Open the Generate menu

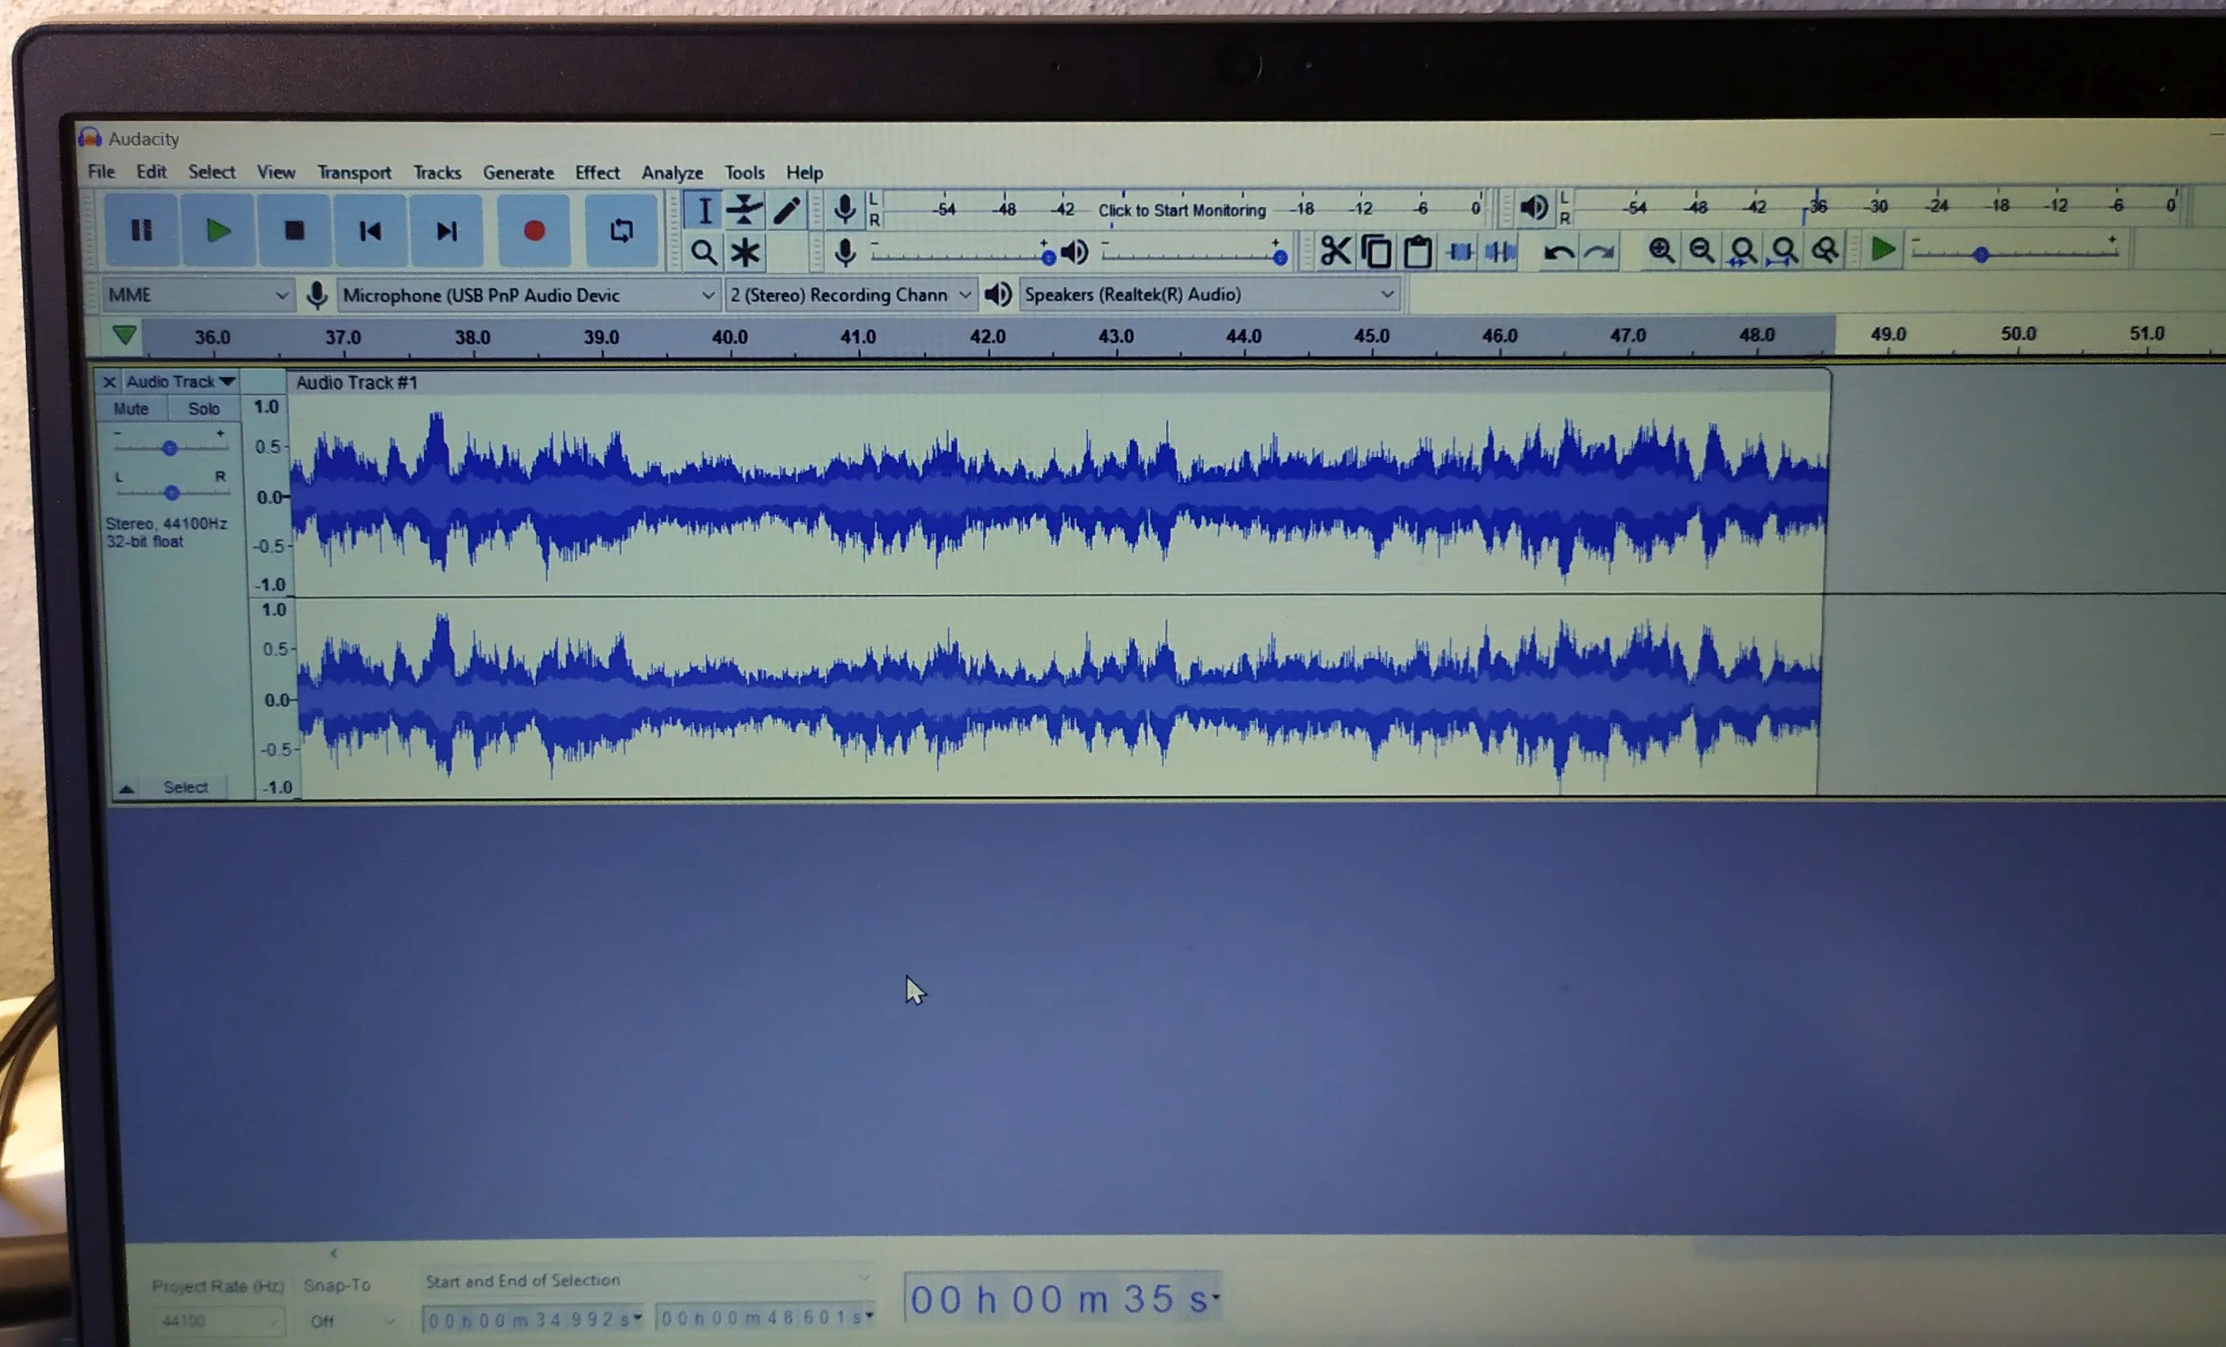[518, 172]
